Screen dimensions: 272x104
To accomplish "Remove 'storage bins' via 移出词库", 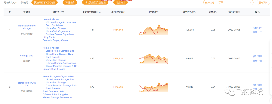I will (257, 56).
